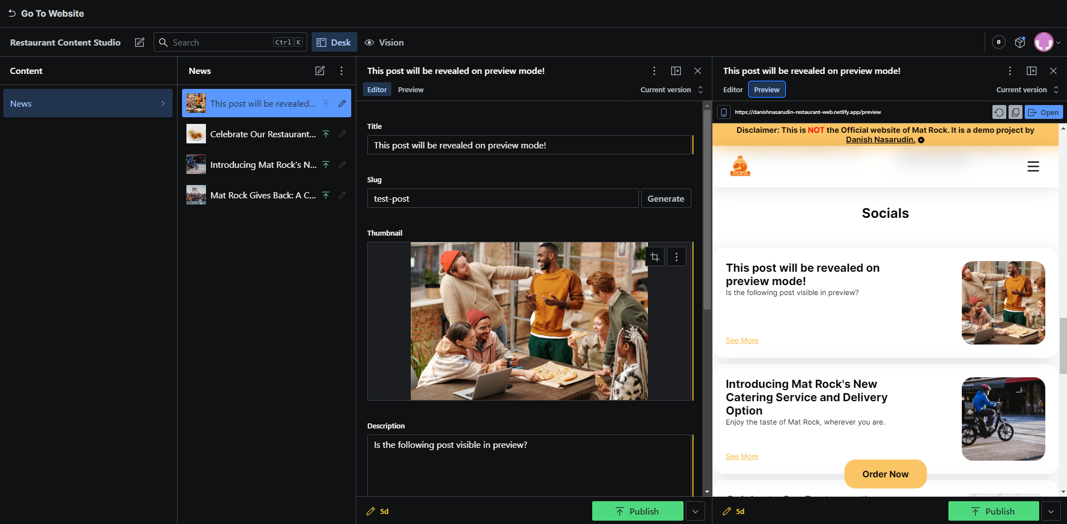Click the 5d edit status in preview footer
Image resolution: width=1067 pixels, height=524 pixels.
point(734,511)
